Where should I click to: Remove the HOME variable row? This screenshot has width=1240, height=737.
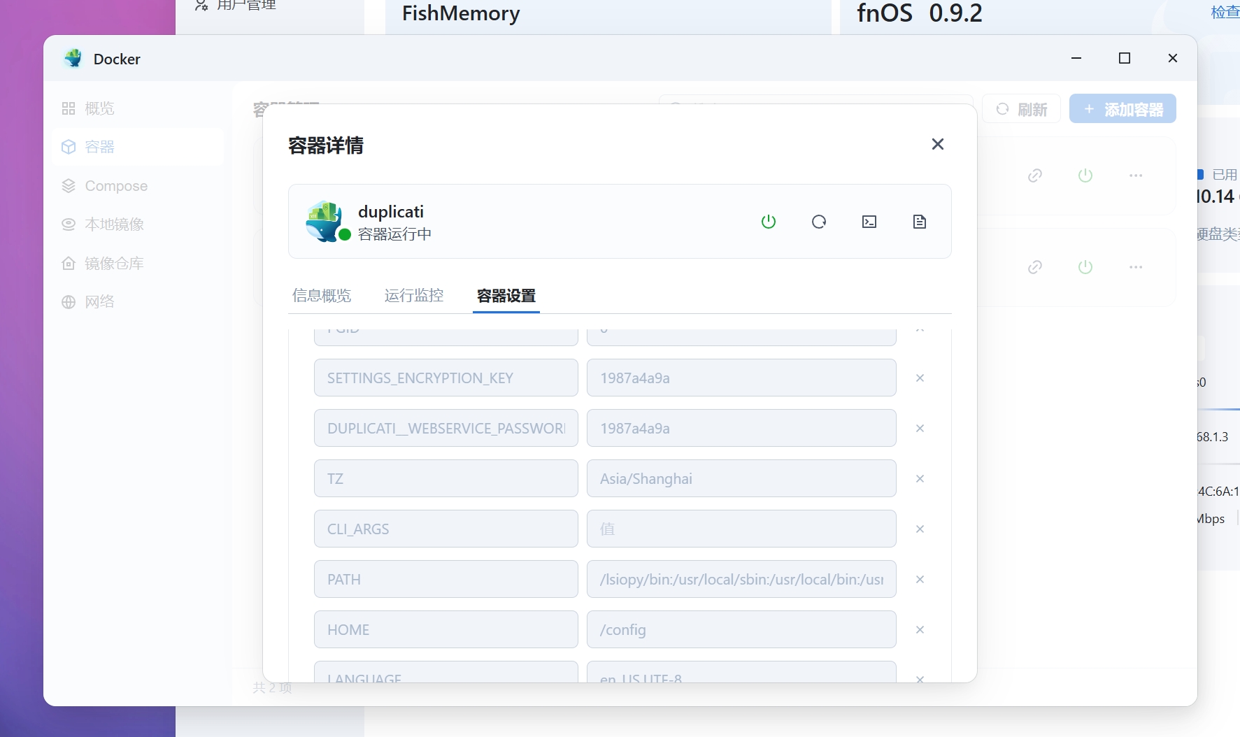point(920,630)
